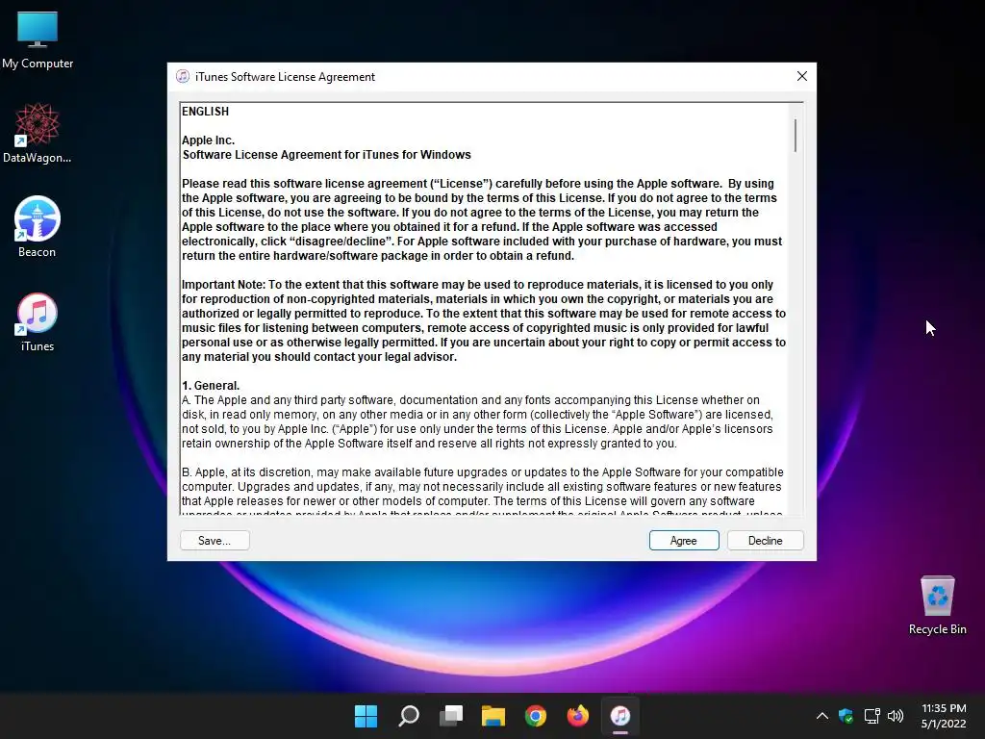Image resolution: width=985 pixels, height=739 pixels.
Task: Show hidden tray icons chevron
Action: pyautogui.click(x=821, y=716)
